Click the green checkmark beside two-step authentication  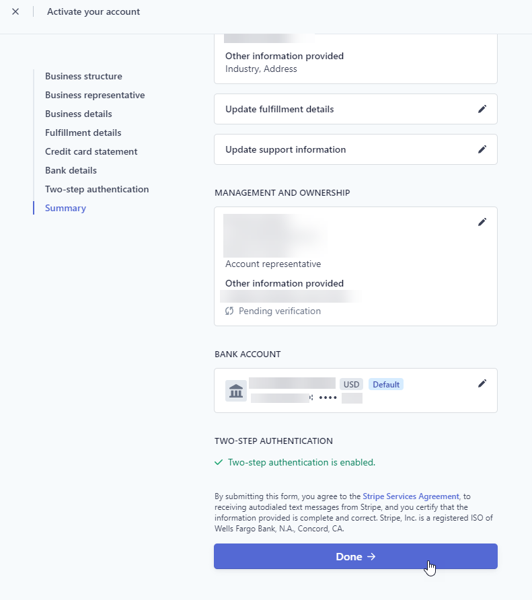point(219,462)
